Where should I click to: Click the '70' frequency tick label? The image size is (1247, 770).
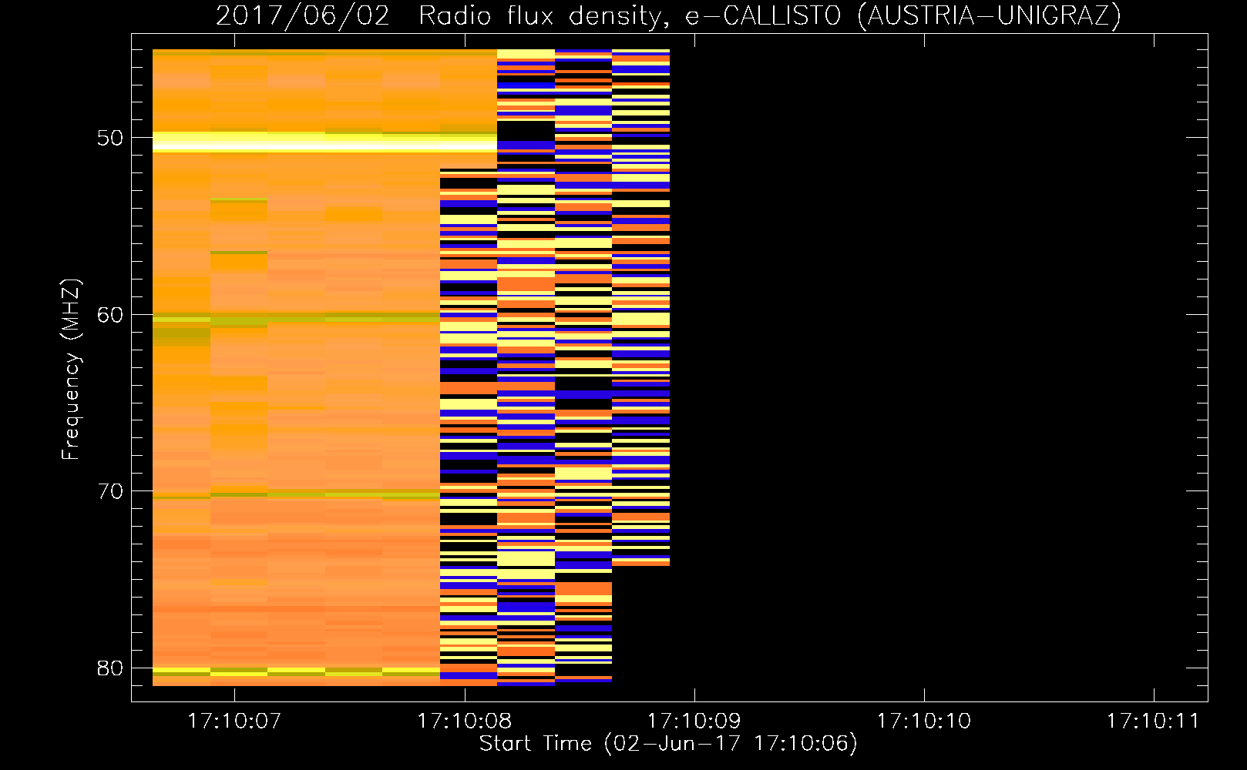pos(109,491)
